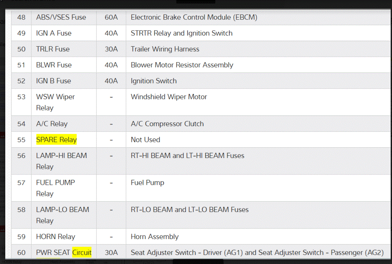The height and width of the screenshot is (264, 392).
Task: Click the Trailer Wiring Harness description
Action: click(x=165, y=49)
